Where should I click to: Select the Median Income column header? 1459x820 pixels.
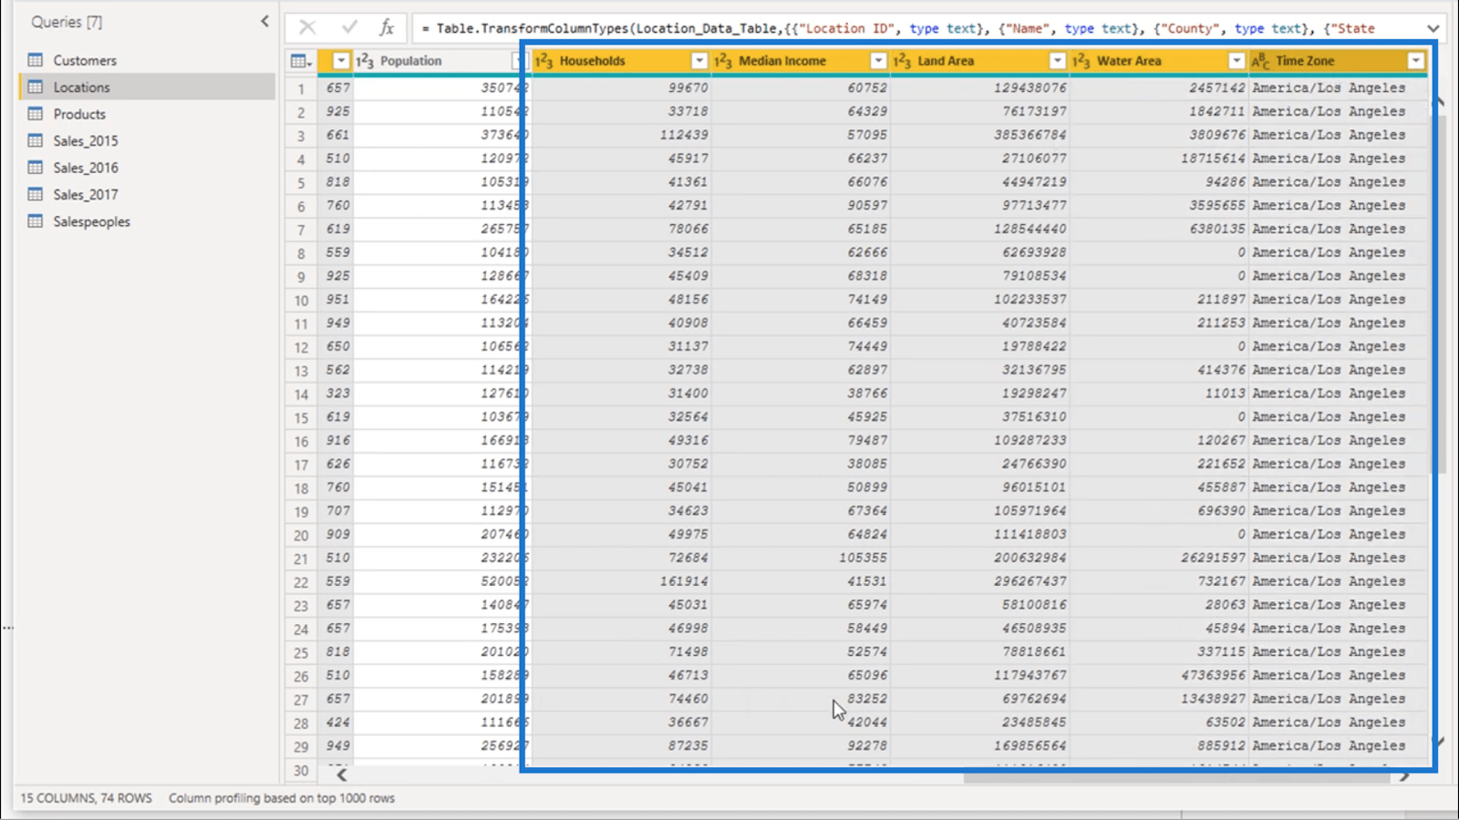click(x=800, y=61)
